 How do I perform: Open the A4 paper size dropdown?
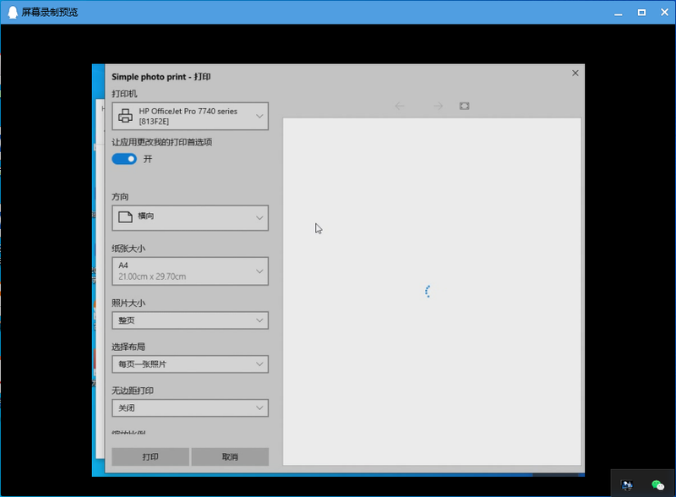190,271
